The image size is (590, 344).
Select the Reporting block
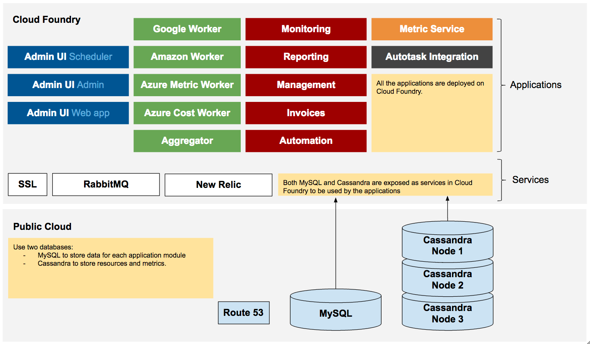[x=306, y=57]
